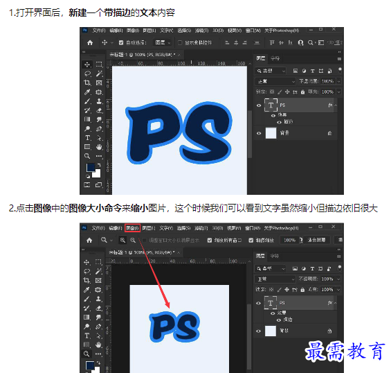Switch to the Character tab in the first screenshot
Viewport: 391px width, 373px height.
275,58
